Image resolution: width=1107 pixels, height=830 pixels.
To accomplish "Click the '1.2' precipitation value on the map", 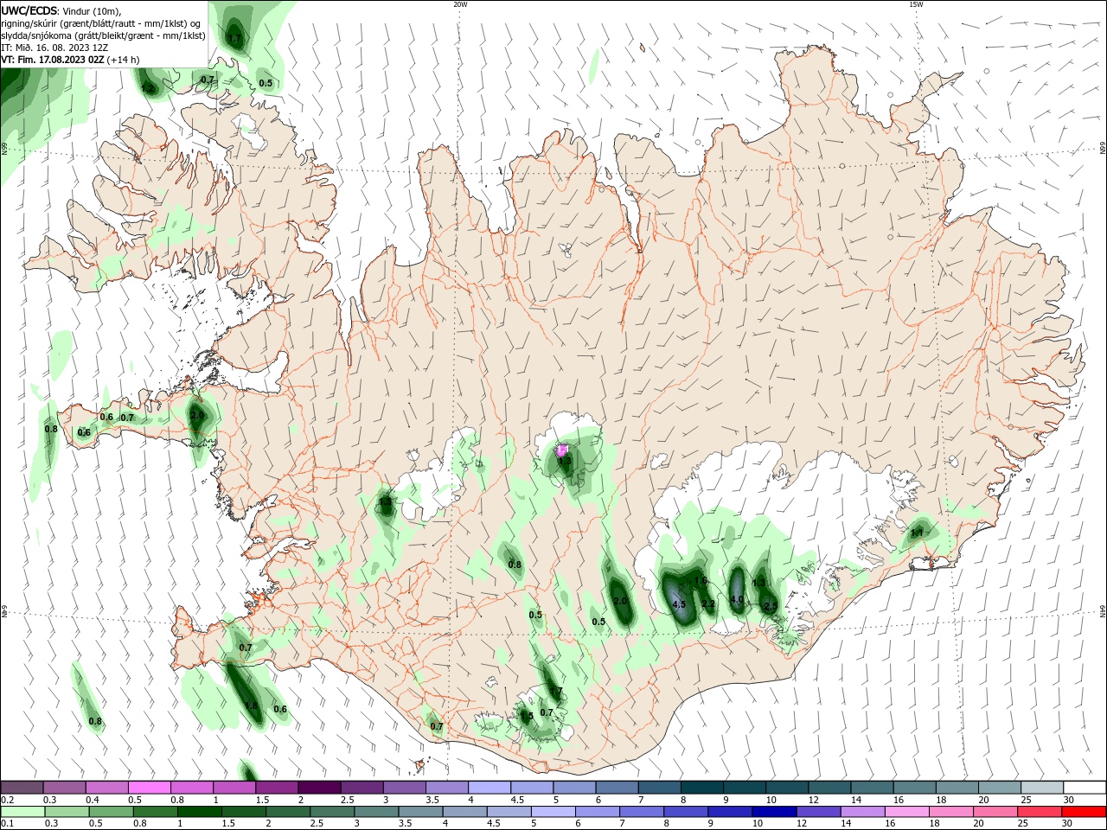I will click(x=147, y=88).
